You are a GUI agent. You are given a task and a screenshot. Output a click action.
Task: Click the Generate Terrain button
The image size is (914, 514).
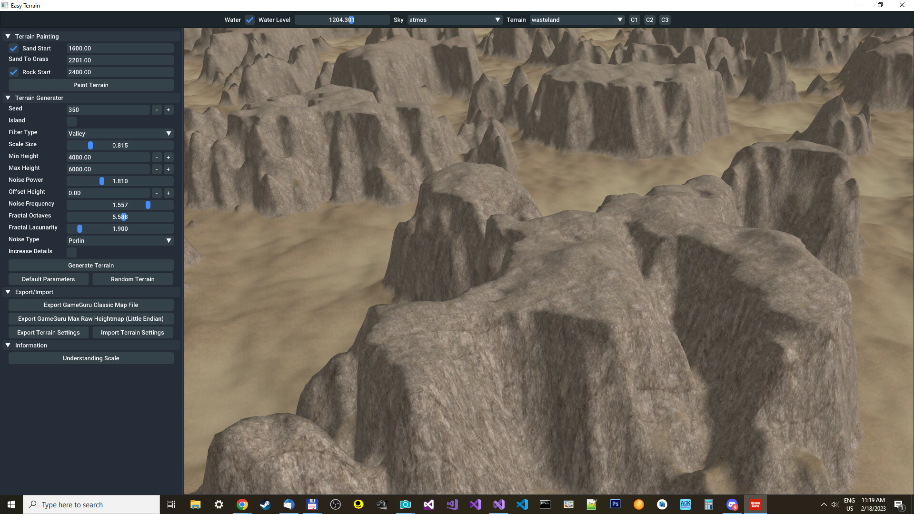click(x=90, y=265)
